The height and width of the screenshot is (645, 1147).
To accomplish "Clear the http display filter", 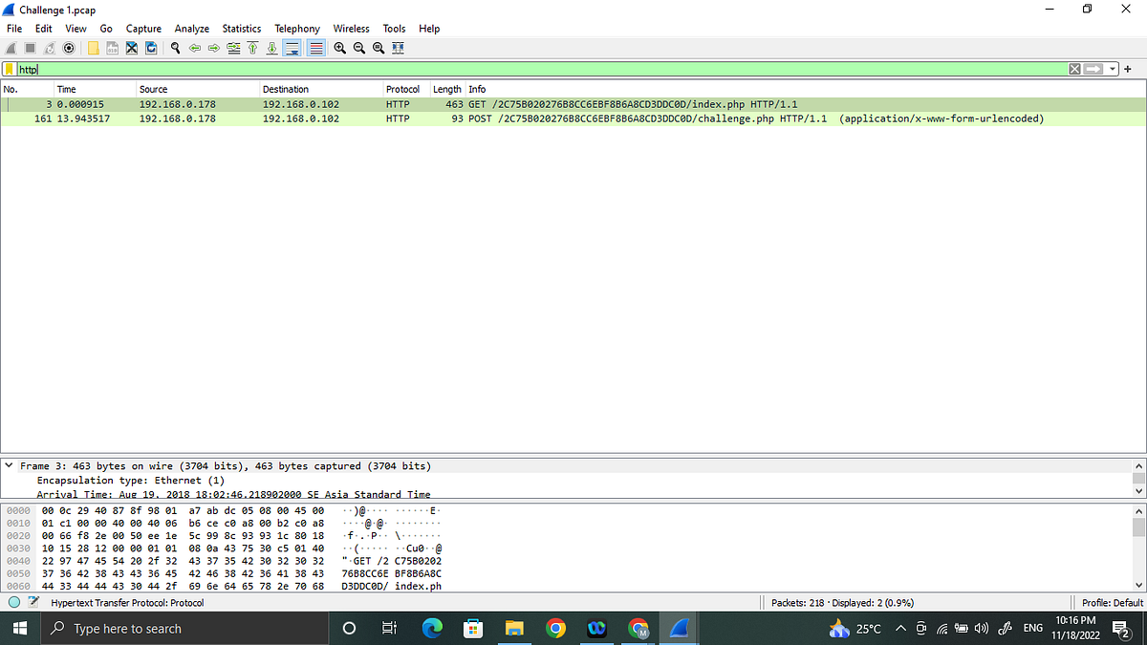I will coord(1073,69).
